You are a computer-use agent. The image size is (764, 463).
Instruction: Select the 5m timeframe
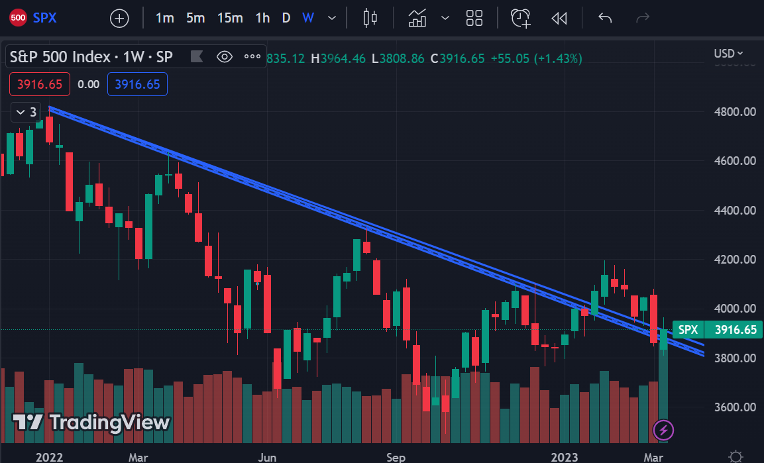pyautogui.click(x=195, y=18)
